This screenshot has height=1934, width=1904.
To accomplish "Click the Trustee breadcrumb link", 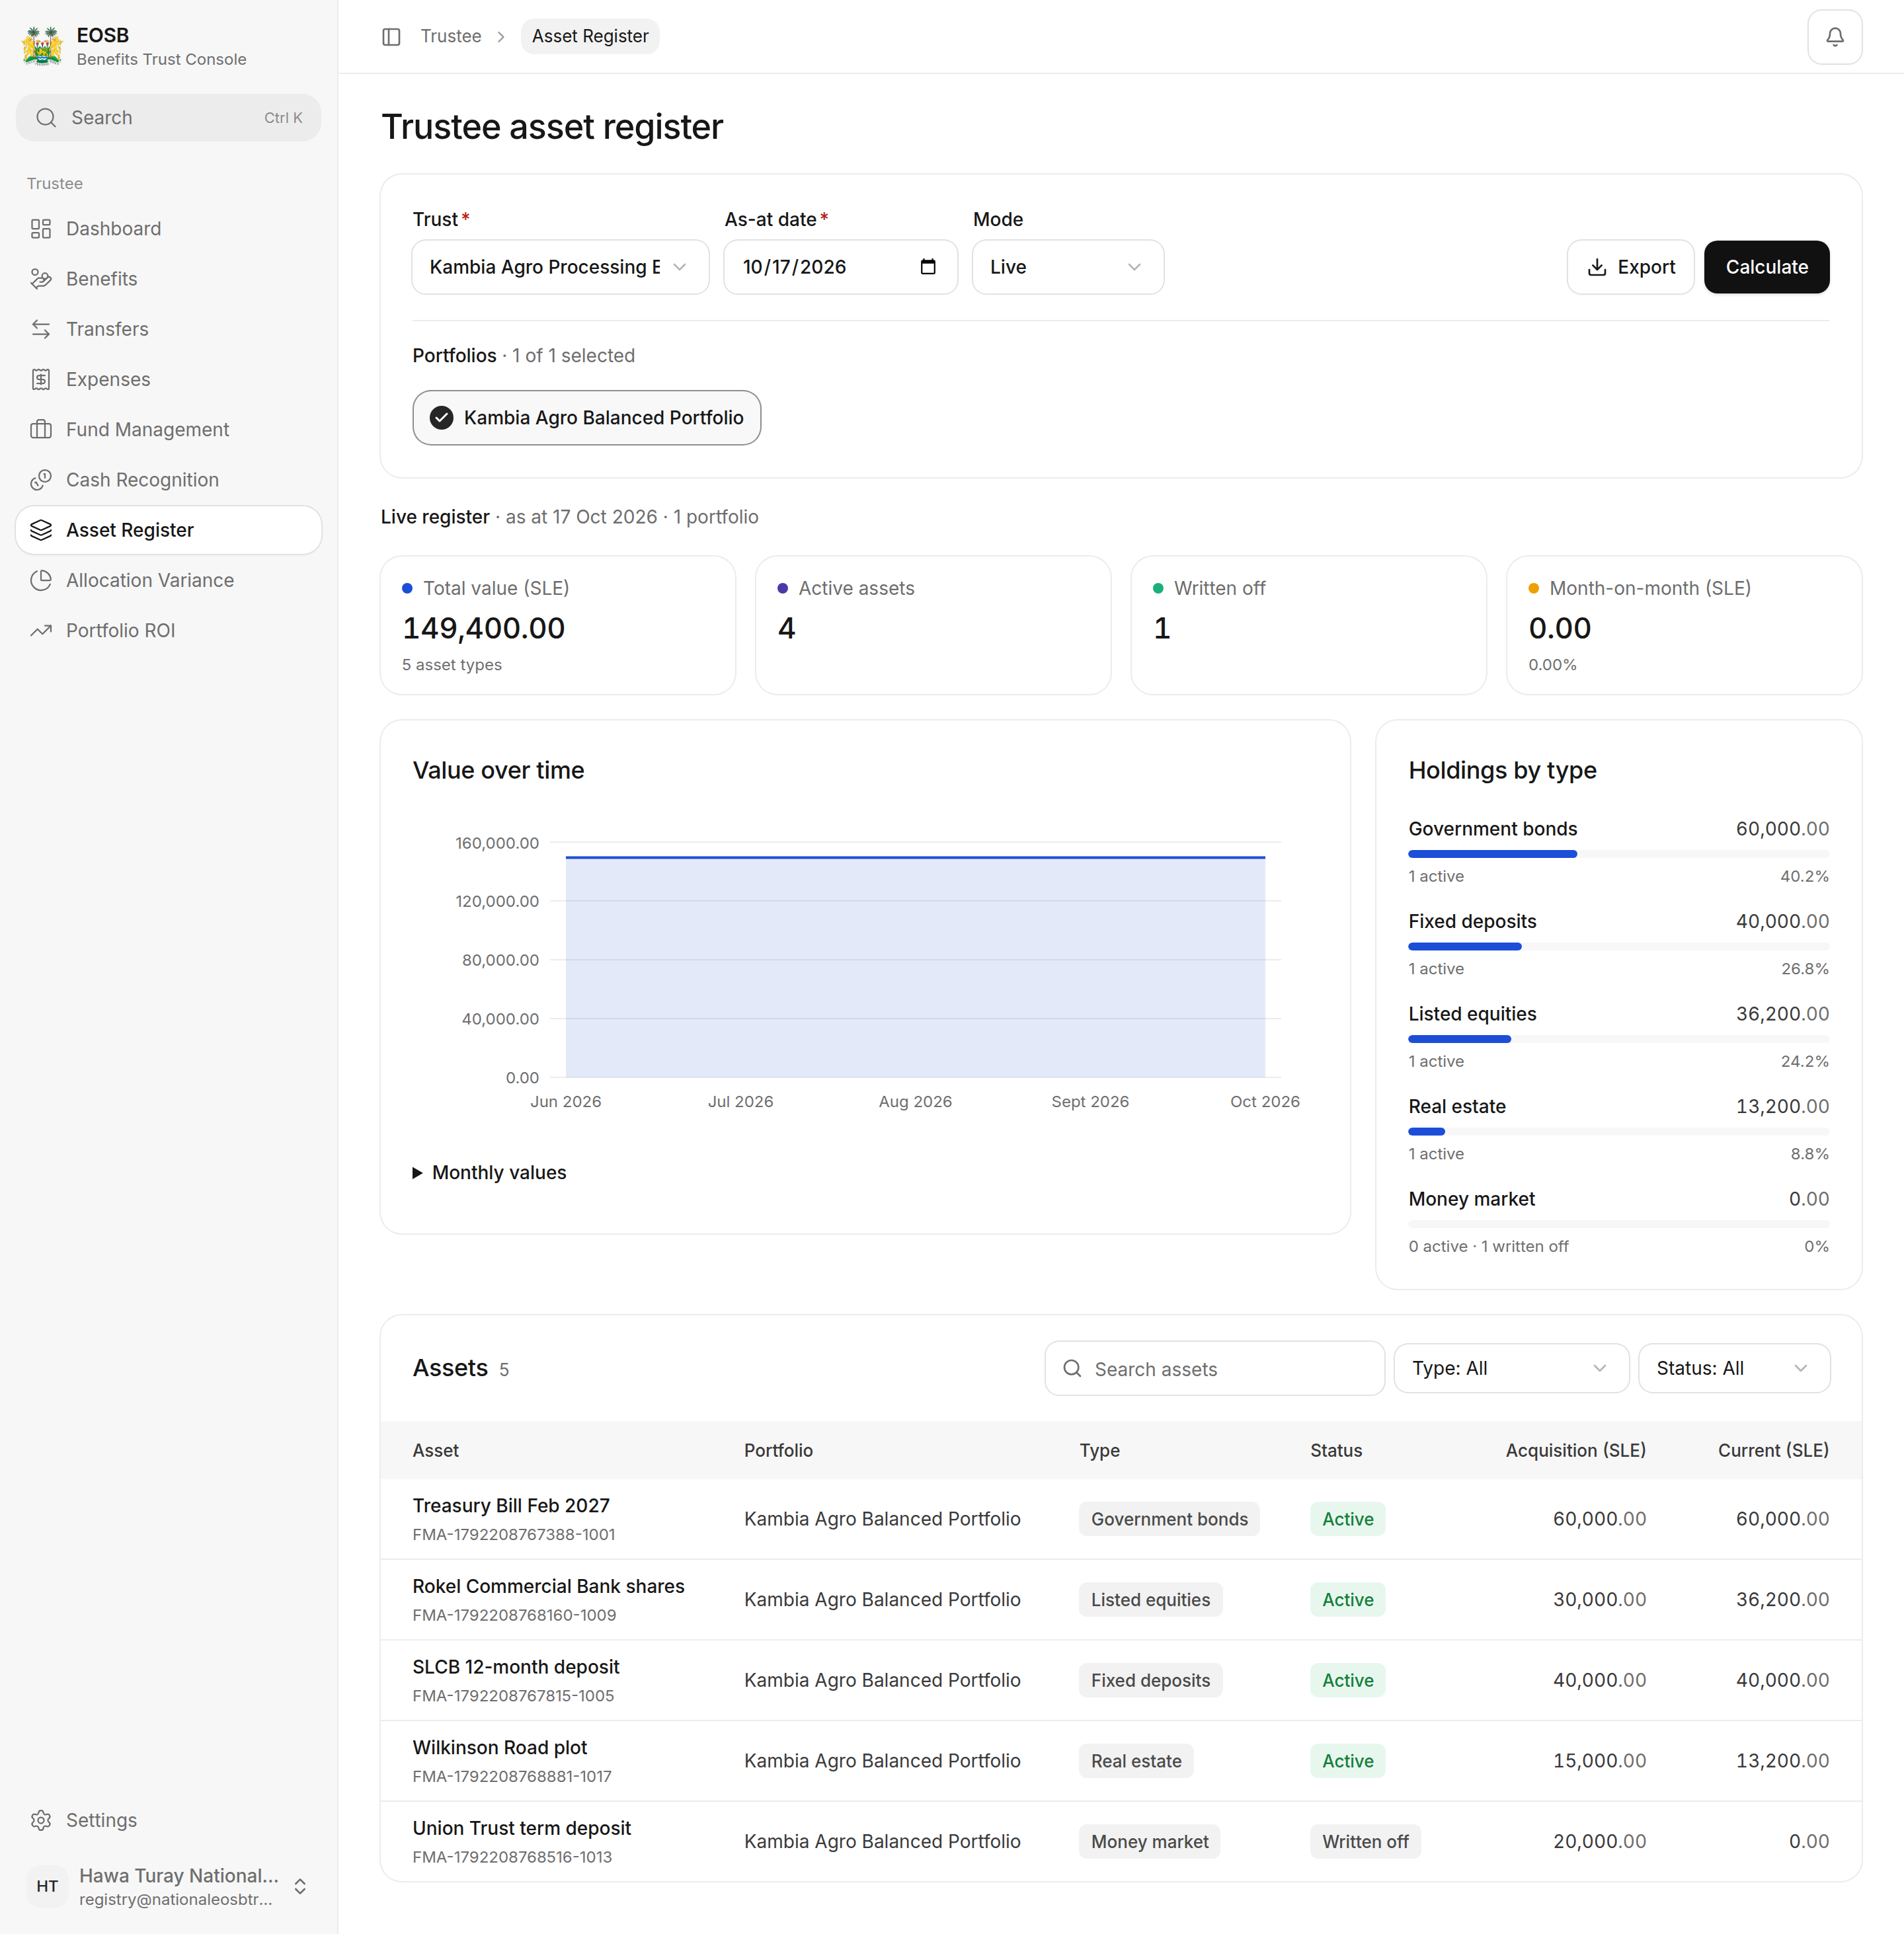I will click(x=451, y=36).
